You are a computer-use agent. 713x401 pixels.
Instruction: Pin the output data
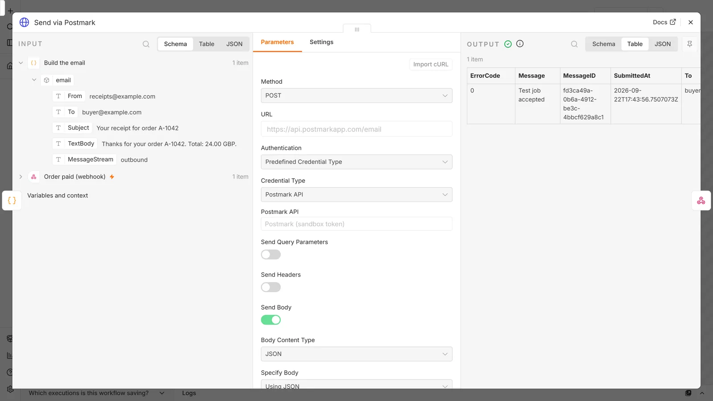point(689,44)
